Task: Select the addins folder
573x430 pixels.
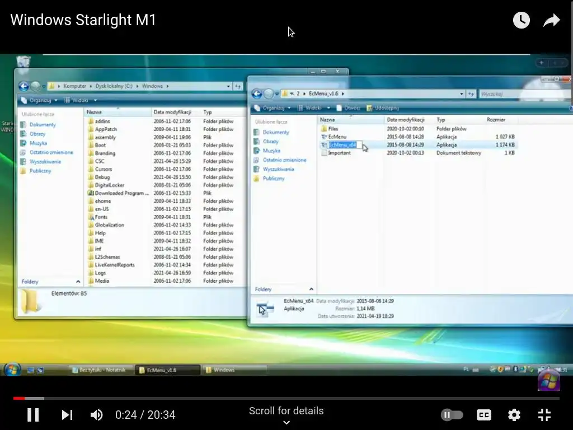Action: coord(102,121)
